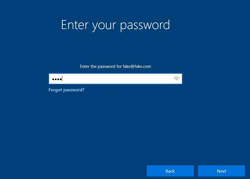Reveal password with the eye icon
250x179 pixels.
point(176,78)
